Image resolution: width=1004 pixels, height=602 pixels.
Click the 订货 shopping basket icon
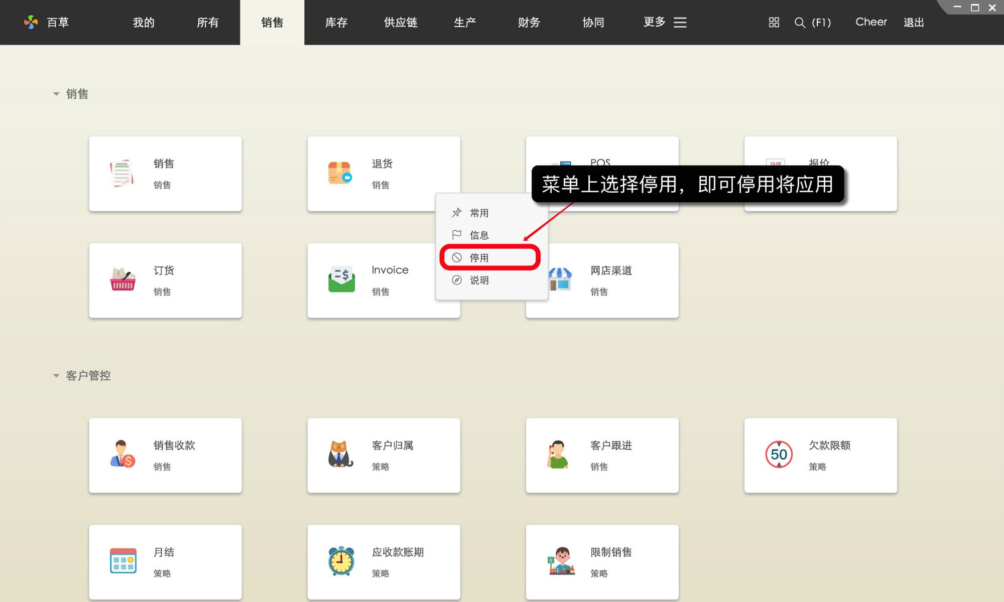pyautogui.click(x=122, y=279)
